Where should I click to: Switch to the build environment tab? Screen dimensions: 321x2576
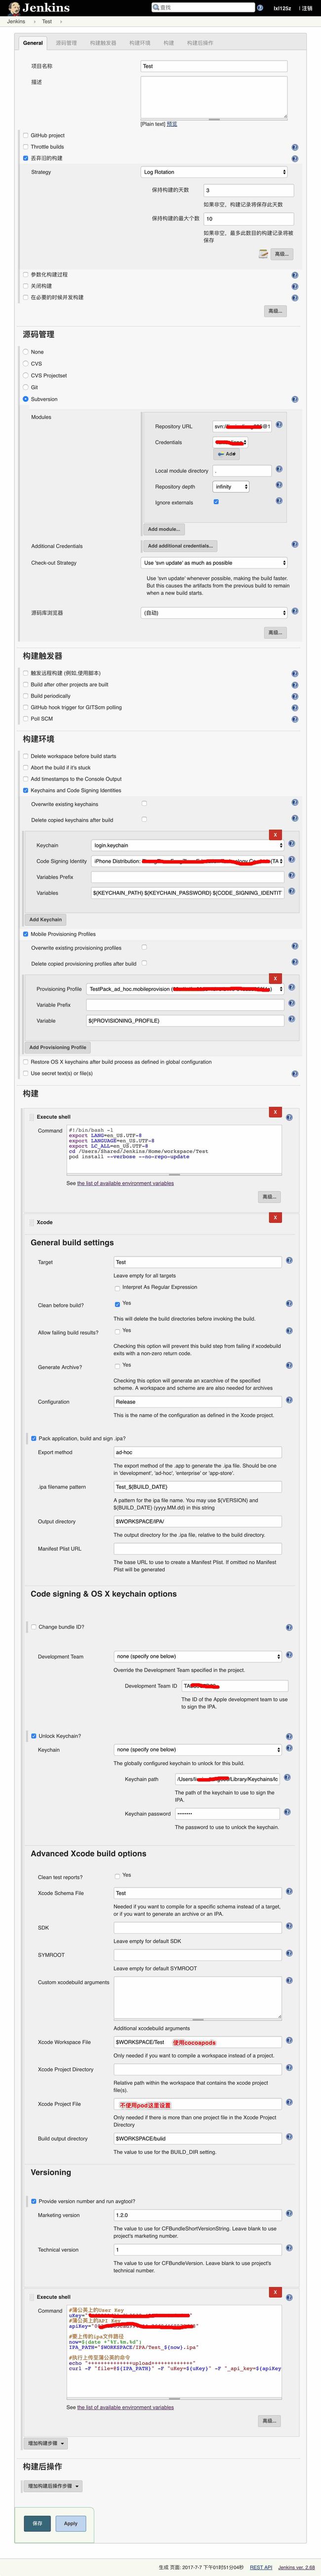(x=140, y=43)
